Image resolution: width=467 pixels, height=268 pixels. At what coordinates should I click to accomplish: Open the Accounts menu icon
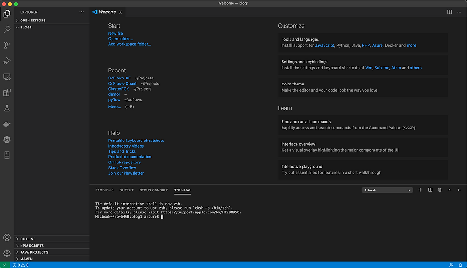7,238
